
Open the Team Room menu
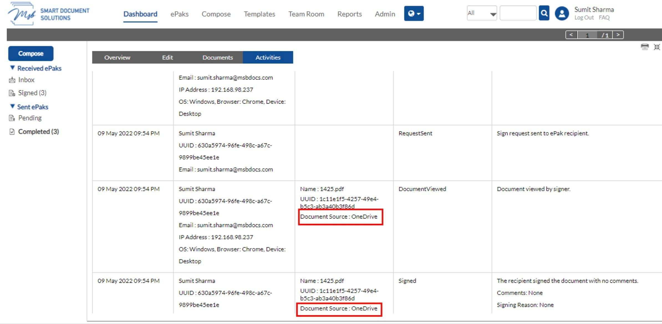(306, 14)
